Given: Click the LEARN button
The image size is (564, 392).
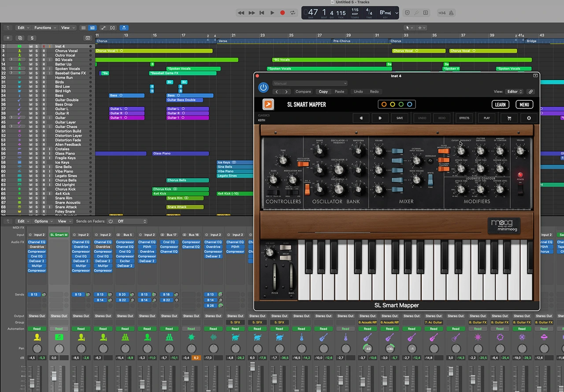Looking at the screenshot, I should coord(500,104).
